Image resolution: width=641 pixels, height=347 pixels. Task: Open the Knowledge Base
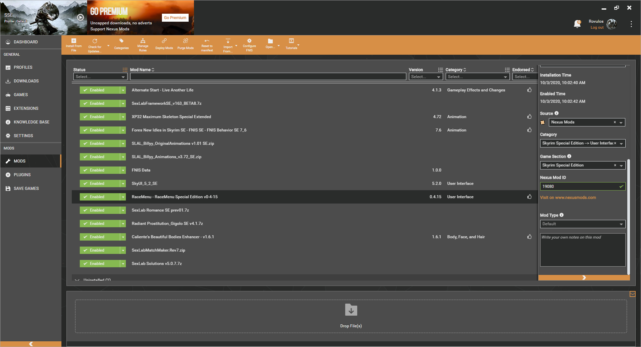(31, 122)
